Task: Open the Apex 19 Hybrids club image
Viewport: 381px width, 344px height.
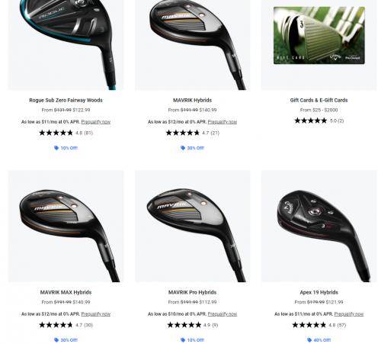Action: [319, 226]
